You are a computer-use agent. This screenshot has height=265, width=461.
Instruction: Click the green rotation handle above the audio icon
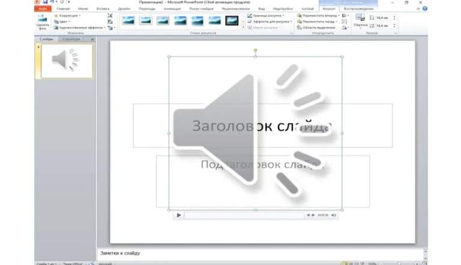click(256, 50)
